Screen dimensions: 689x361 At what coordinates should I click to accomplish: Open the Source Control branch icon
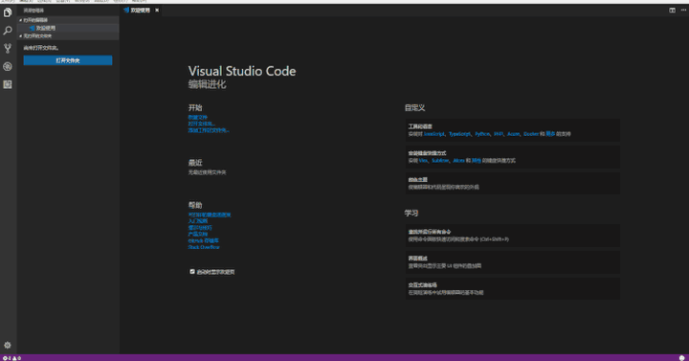[8, 49]
